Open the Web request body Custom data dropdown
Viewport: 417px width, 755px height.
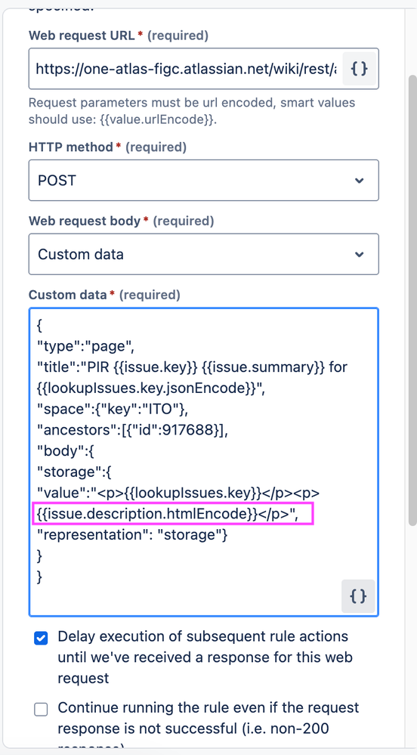(204, 254)
